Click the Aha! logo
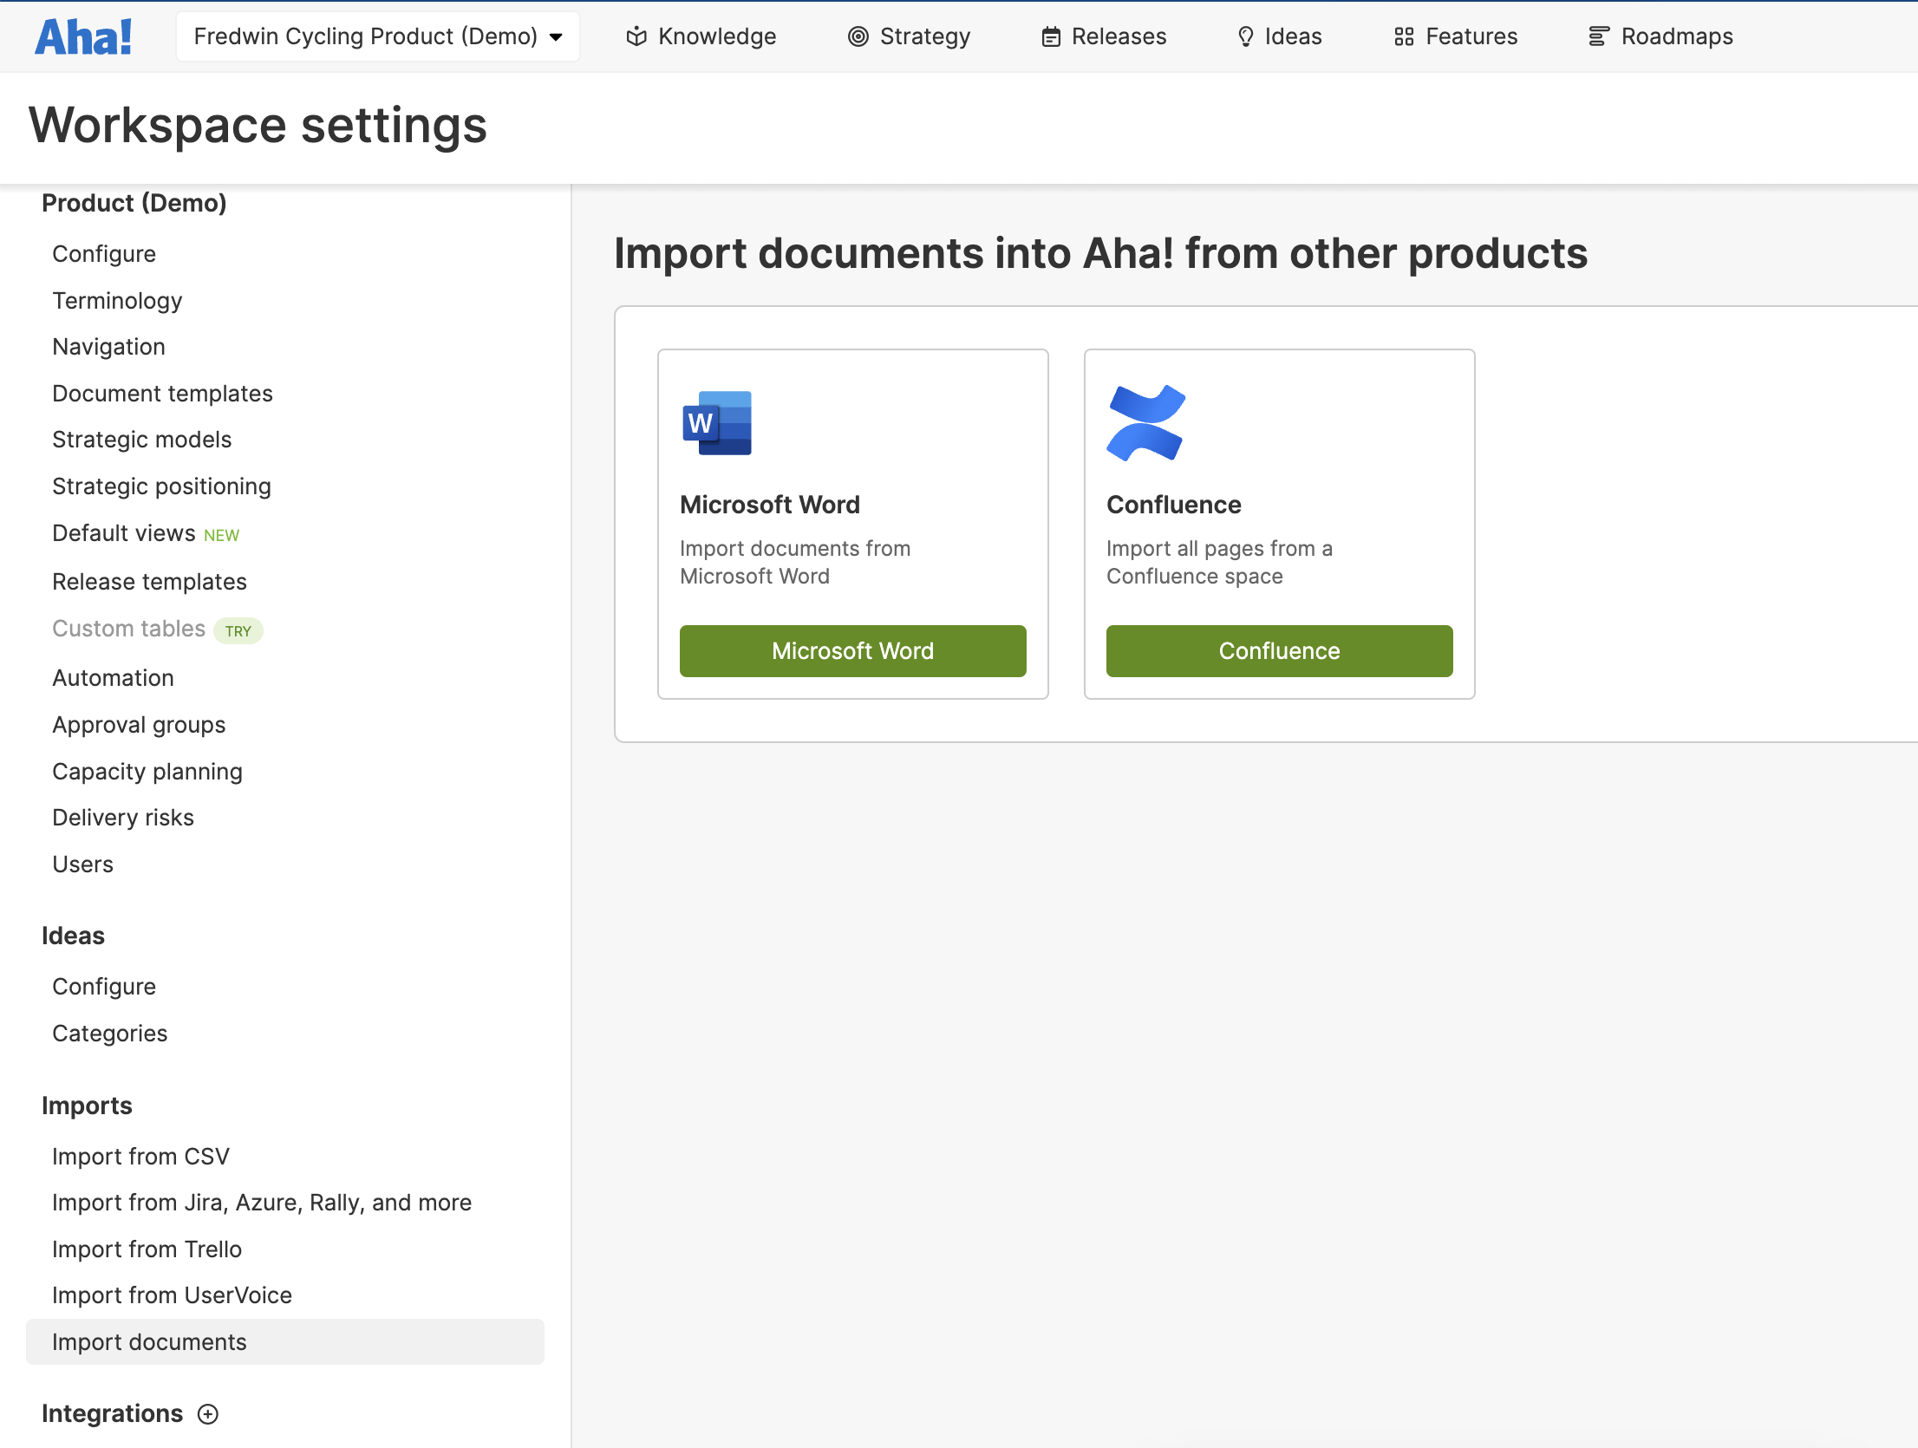The height and width of the screenshot is (1448, 1918). 83,36
